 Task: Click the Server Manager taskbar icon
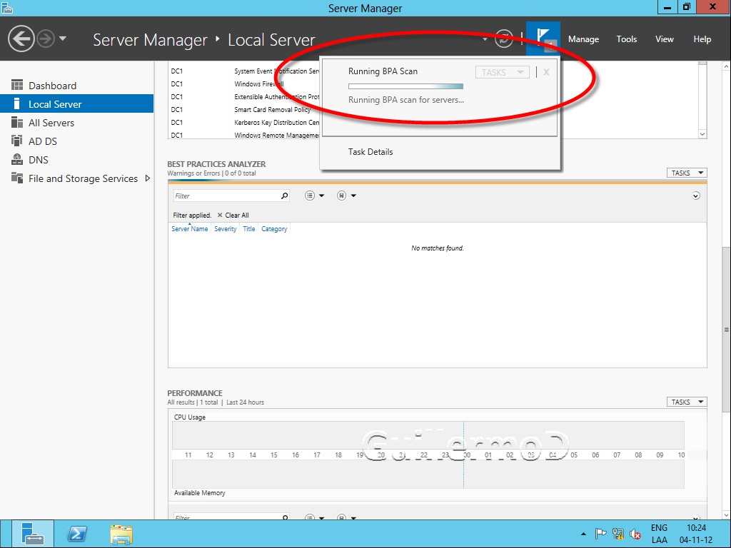point(32,533)
